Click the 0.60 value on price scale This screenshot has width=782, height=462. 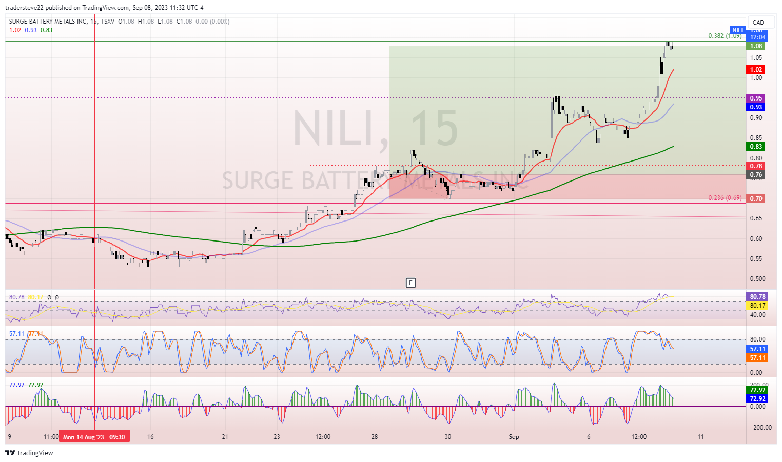(756, 239)
